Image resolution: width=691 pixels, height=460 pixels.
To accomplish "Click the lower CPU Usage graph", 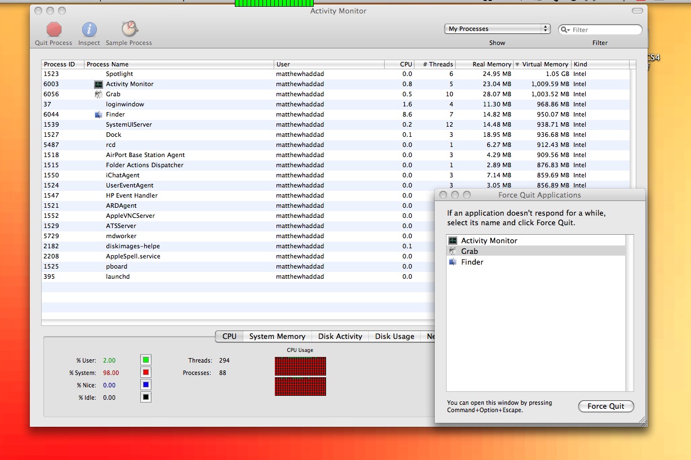I will [x=300, y=386].
